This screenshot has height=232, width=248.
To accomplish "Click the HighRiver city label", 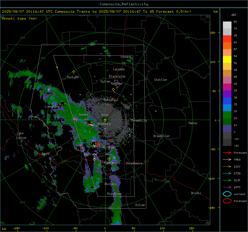I will (114, 194).
